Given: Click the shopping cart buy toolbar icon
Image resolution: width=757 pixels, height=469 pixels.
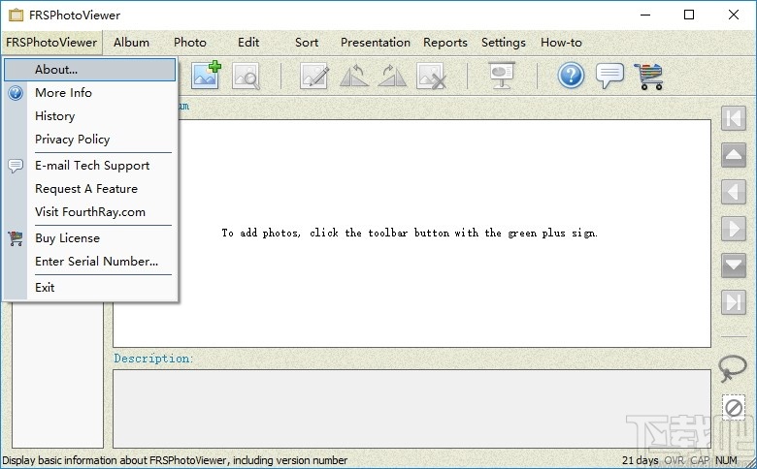Looking at the screenshot, I should pyautogui.click(x=648, y=77).
